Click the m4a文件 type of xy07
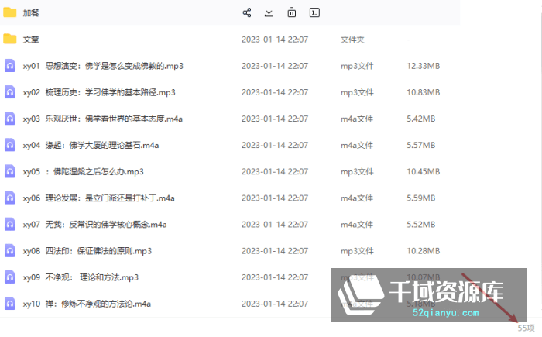This screenshot has height=337, width=542. (x=357, y=225)
